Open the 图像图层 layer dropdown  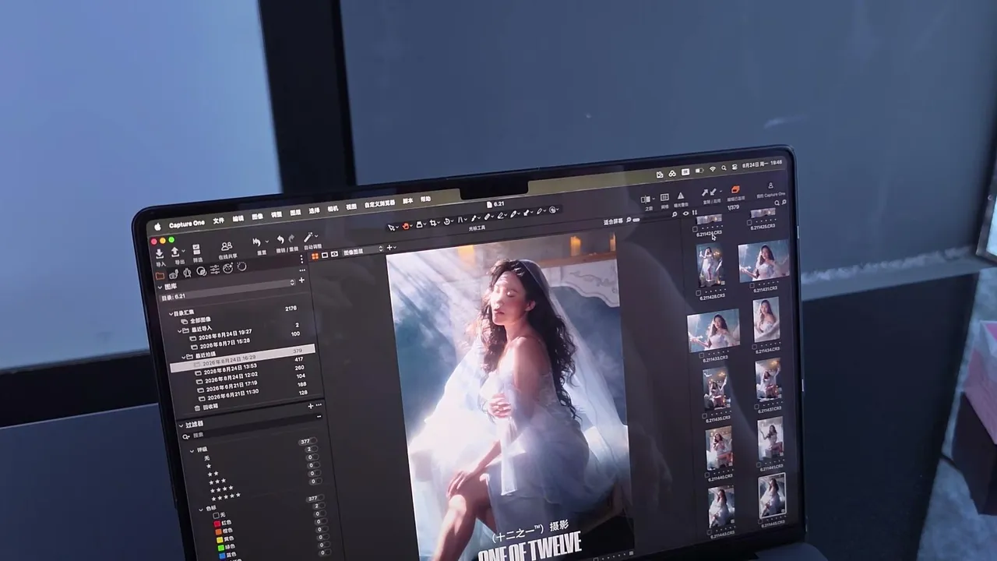pos(362,251)
